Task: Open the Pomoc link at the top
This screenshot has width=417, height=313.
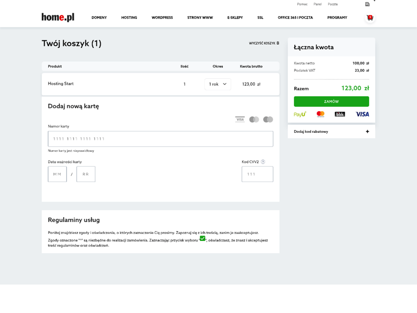Action: tap(302, 4)
